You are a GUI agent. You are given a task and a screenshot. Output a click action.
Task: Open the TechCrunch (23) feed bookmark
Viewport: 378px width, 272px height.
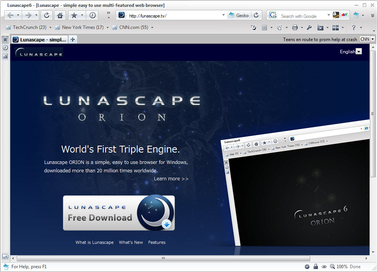(x=27, y=27)
